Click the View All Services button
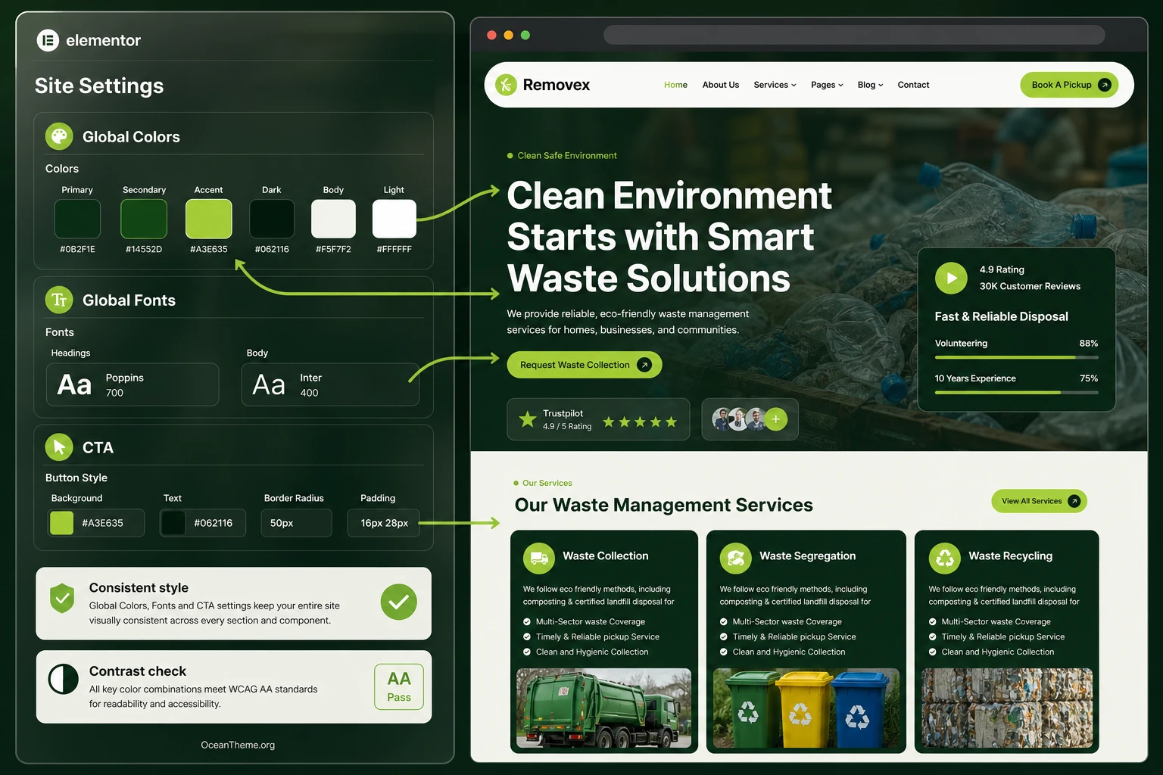Image resolution: width=1163 pixels, height=775 pixels. [x=1039, y=501]
